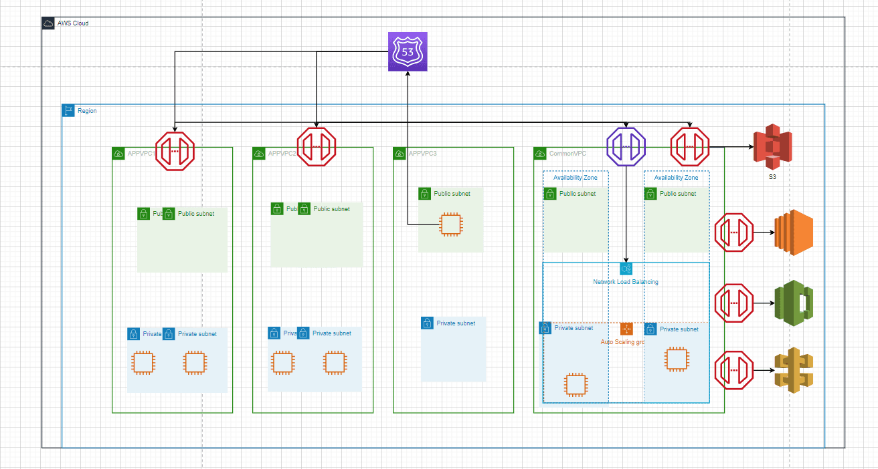Select the Network Load Balancing text label

626,282
